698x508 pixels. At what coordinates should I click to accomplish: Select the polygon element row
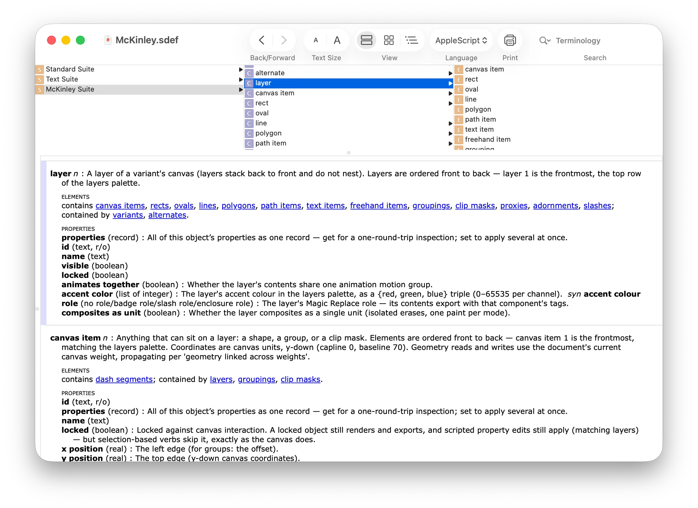(558, 109)
